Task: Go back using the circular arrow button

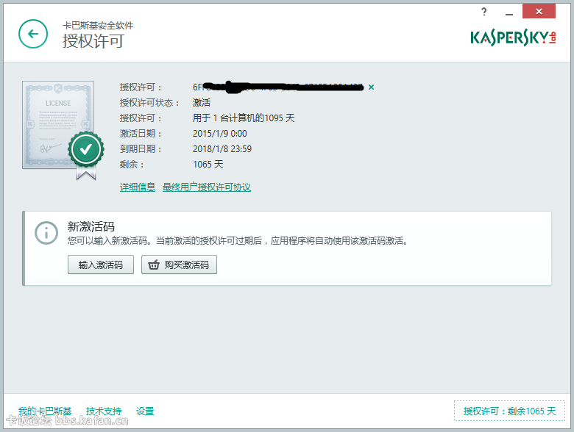Action: coord(33,34)
